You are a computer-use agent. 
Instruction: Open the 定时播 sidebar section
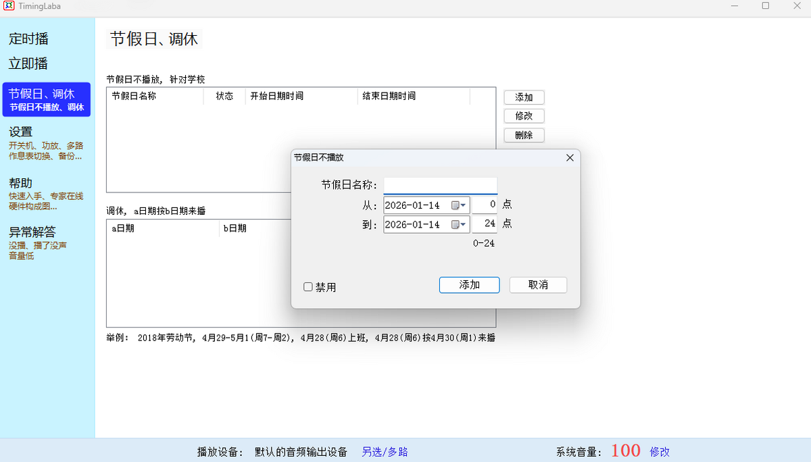pyautogui.click(x=28, y=39)
